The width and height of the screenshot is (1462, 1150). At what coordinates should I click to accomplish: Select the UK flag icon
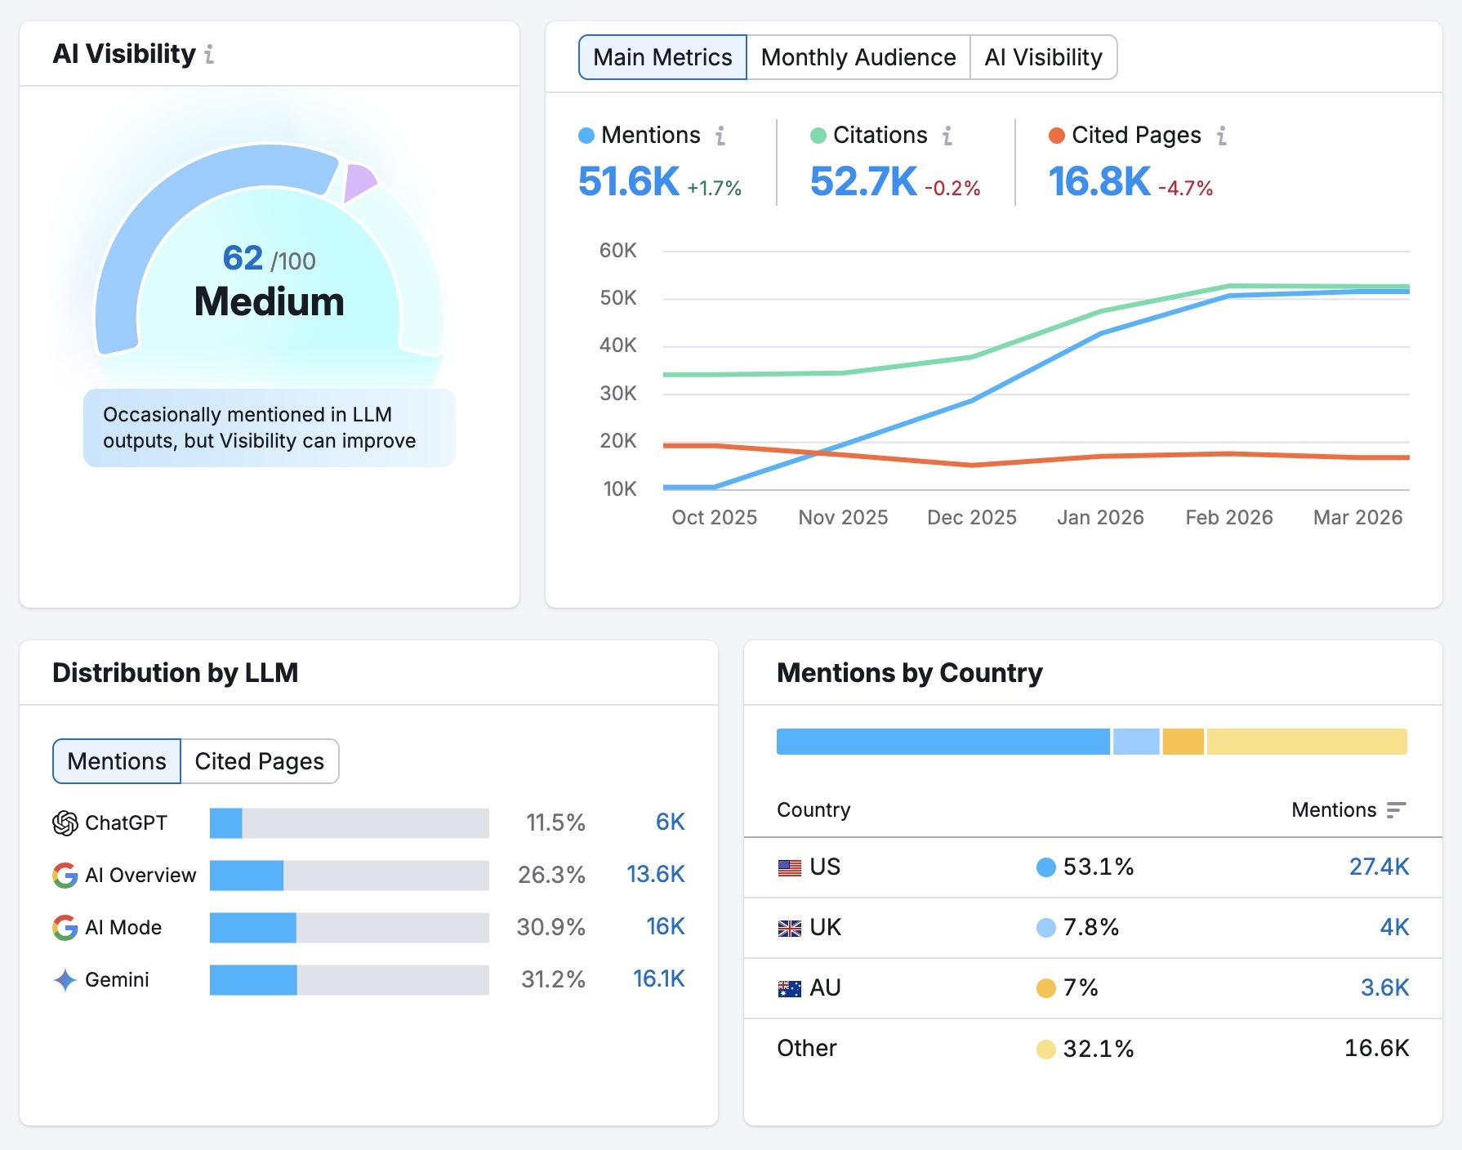(789, 928)
